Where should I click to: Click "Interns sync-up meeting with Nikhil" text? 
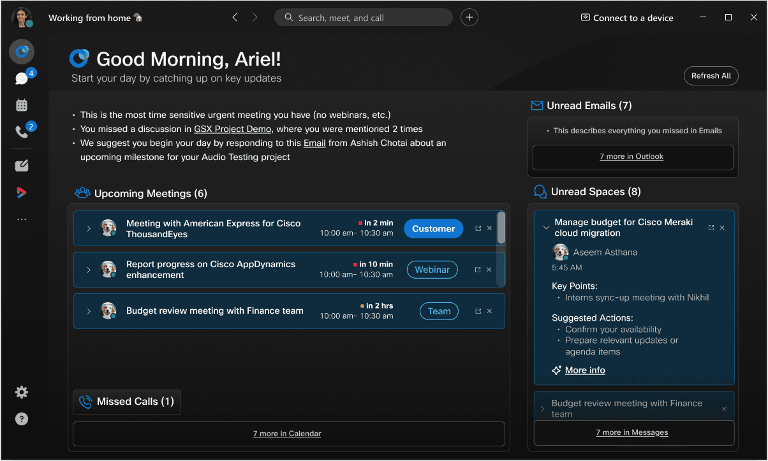637,298
